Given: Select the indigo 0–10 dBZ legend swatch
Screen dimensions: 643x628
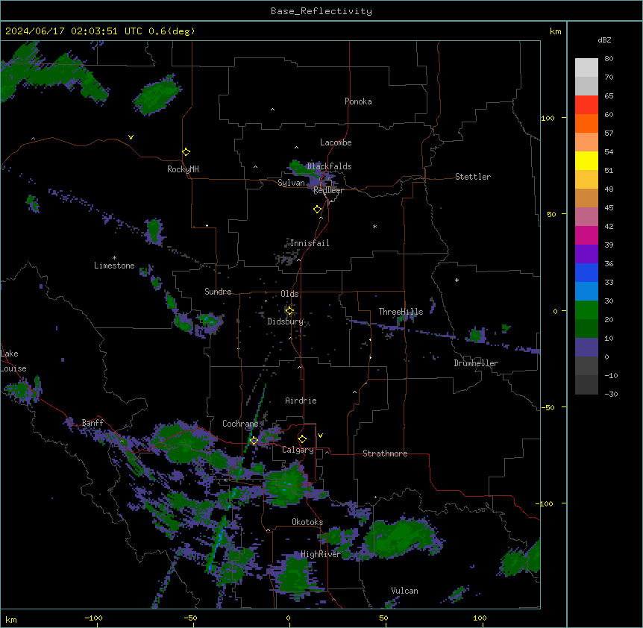Looking at the screenshot, I should [x=586, y=348].
